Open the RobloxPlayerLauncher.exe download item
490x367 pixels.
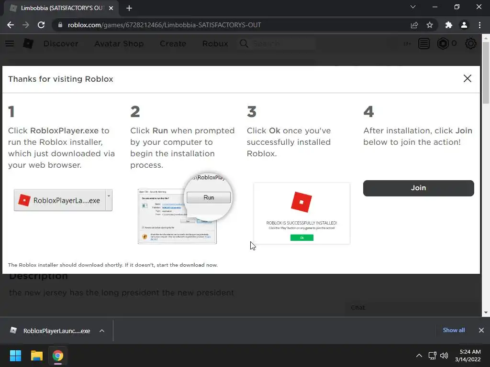point(51,331)
